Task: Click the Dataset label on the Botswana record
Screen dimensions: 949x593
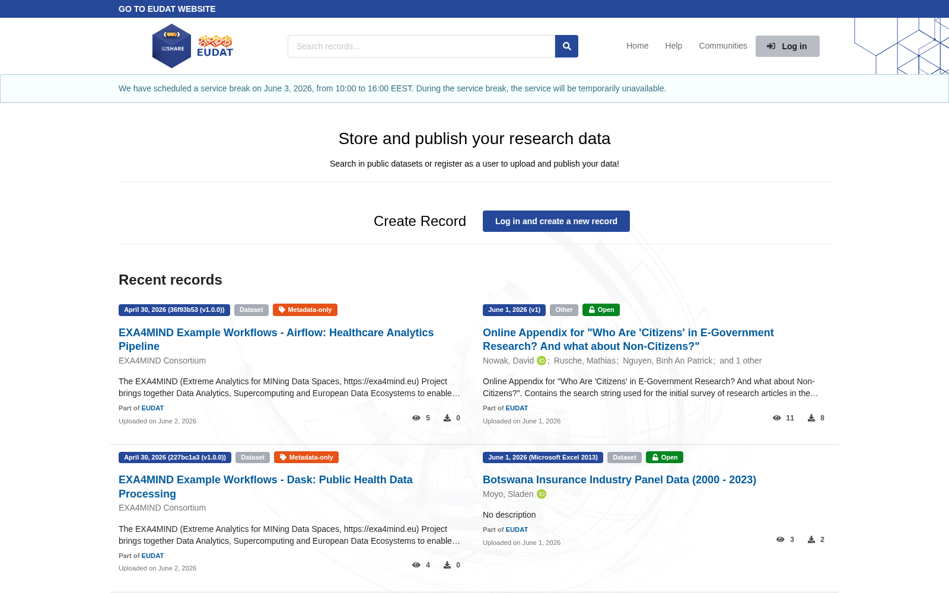Action: 625,457
